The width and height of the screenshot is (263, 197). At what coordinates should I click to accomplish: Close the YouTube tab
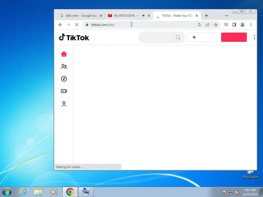click(x=149, y=16)
